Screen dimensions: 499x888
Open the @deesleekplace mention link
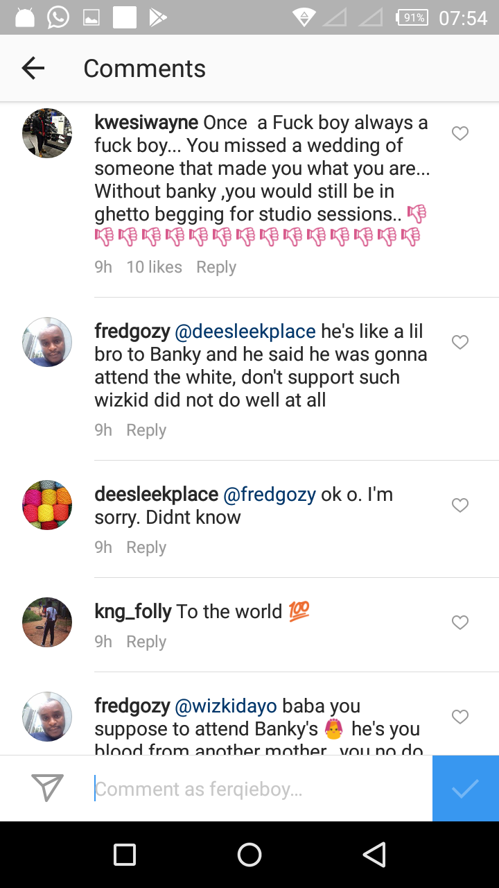[x=245, y=332]
